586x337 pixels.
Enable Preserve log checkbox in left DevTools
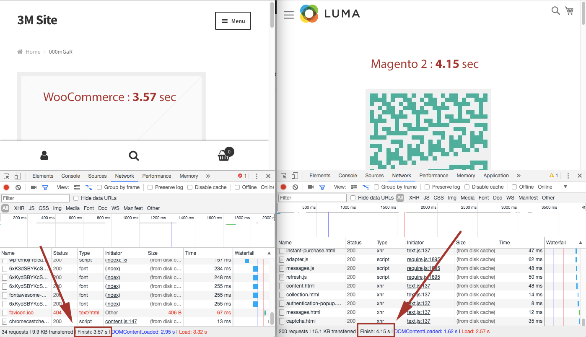pos(150,187)
